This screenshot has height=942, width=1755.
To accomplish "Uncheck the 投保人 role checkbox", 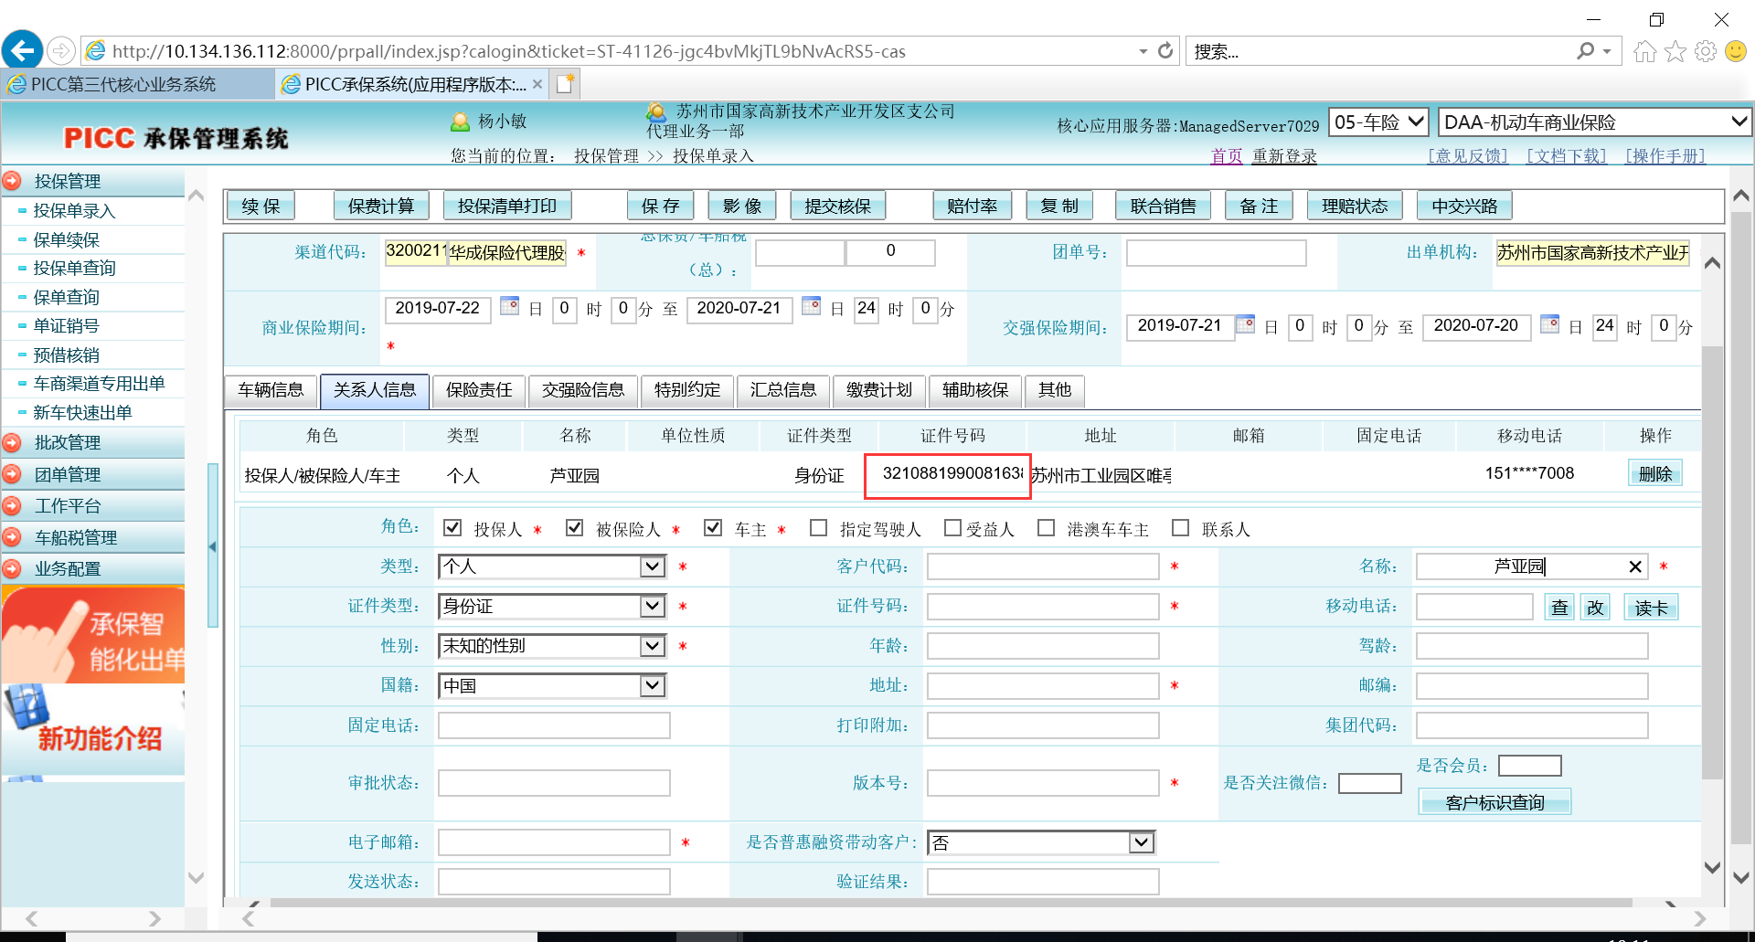I will (452, 528).
